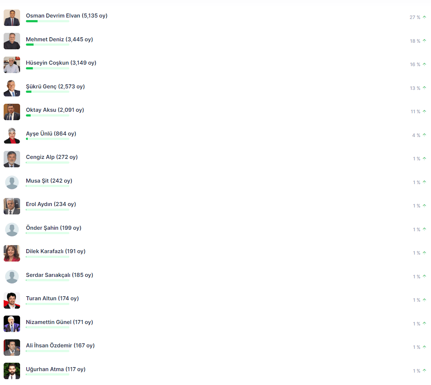Select Nizamettin Günel (171 oy) entry
Image resolution: width=431 pixels, height=385 pixels.
(x=59, y=322)
